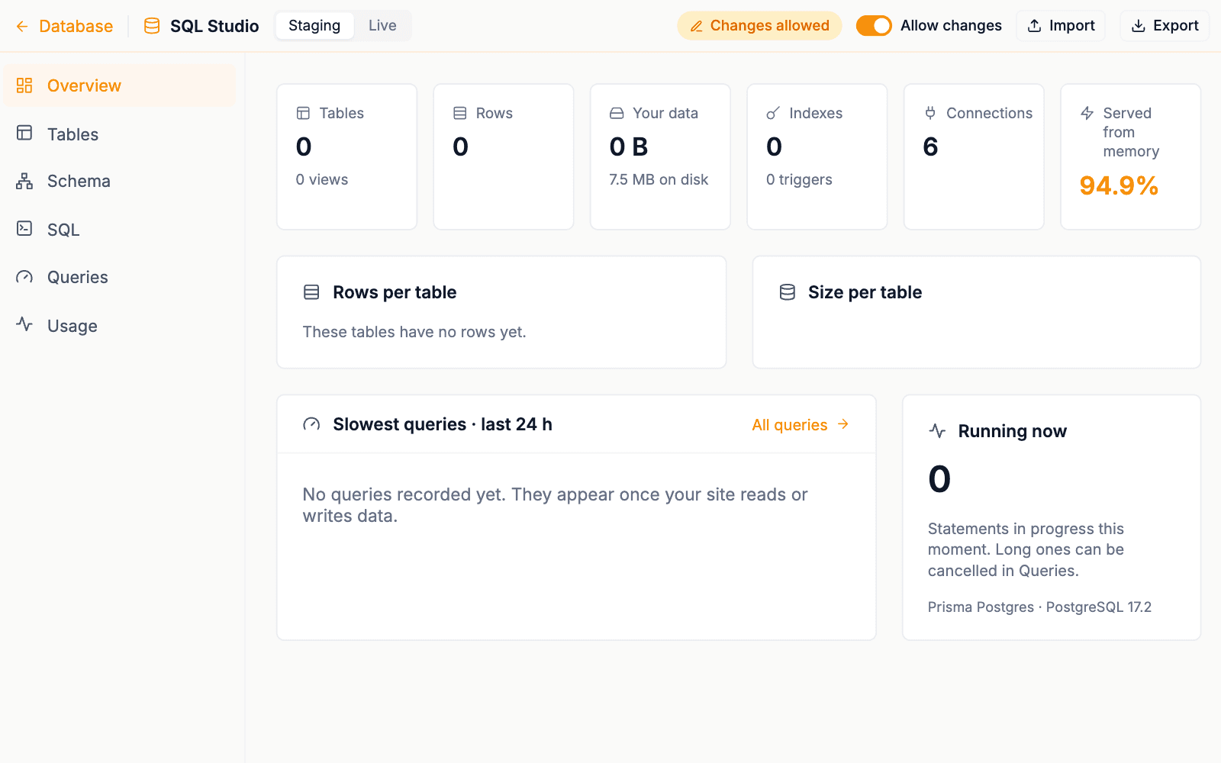Click 'Prisma Postgres · PostgreSQL 17.2' text
Image resolution: width=1221 pixels, height=763 pixels.
1039,607
